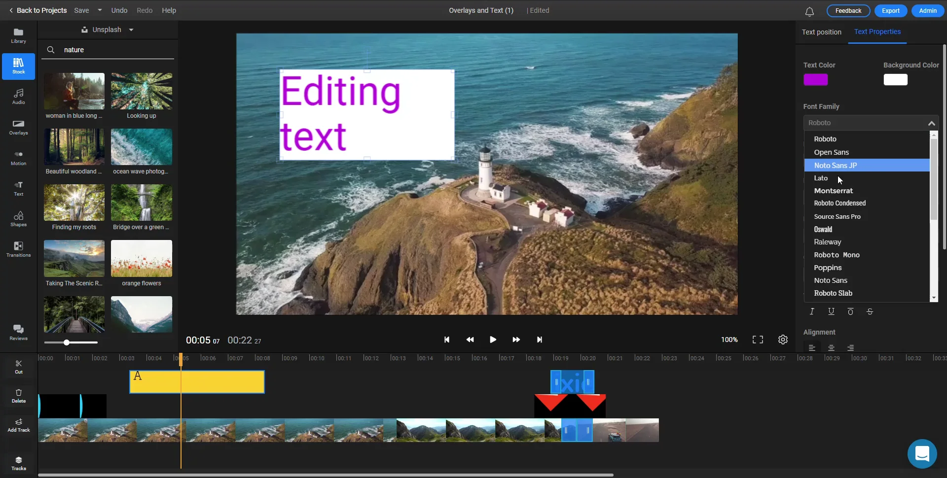Select the yellow text clip on timeline
The image size is (947, 478).
coord(197,382)
